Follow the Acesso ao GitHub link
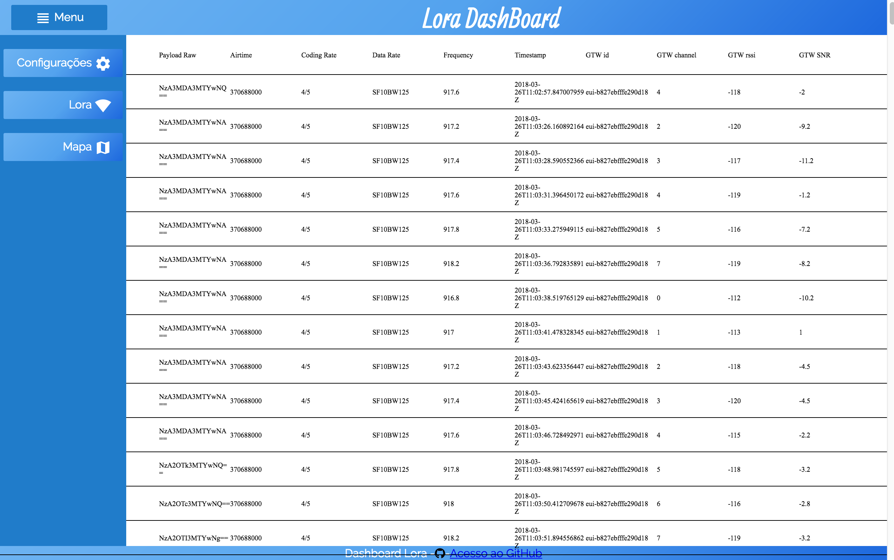 tap(496, 553)
